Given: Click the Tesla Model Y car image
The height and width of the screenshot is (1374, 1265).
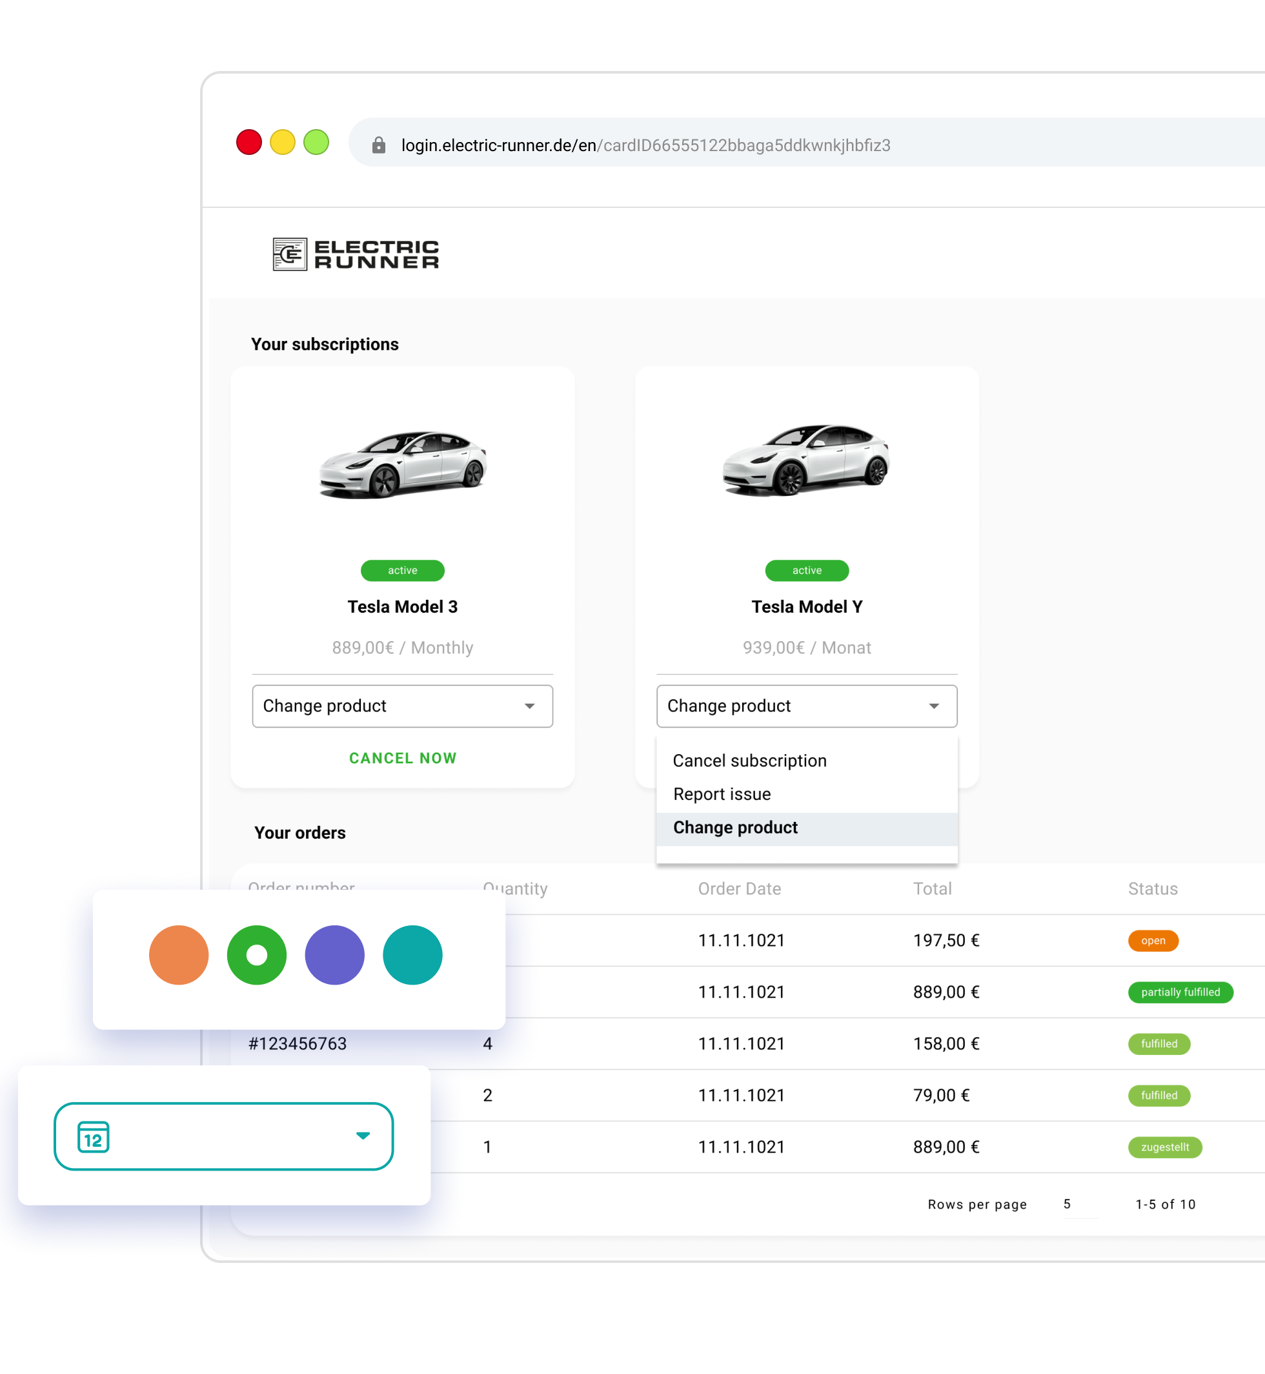Looking at the screenshot, I should tap(806, 460).
